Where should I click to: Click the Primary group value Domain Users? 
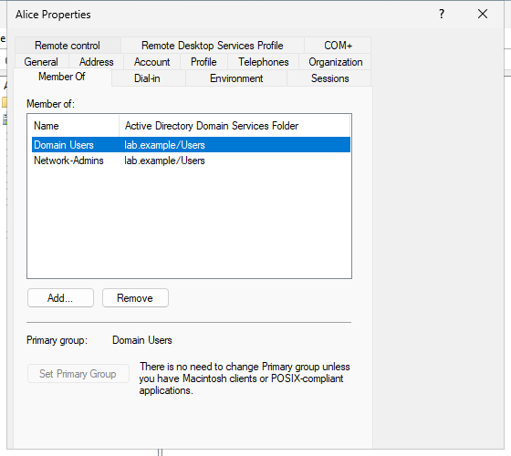(142, 340)
